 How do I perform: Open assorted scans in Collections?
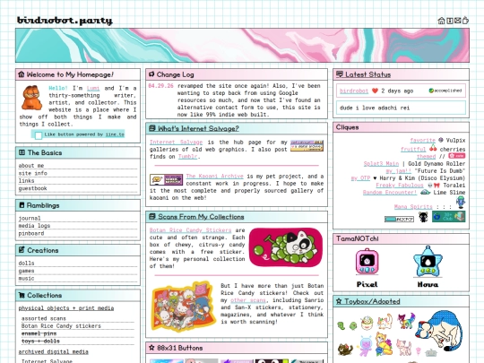click(44, 318)
